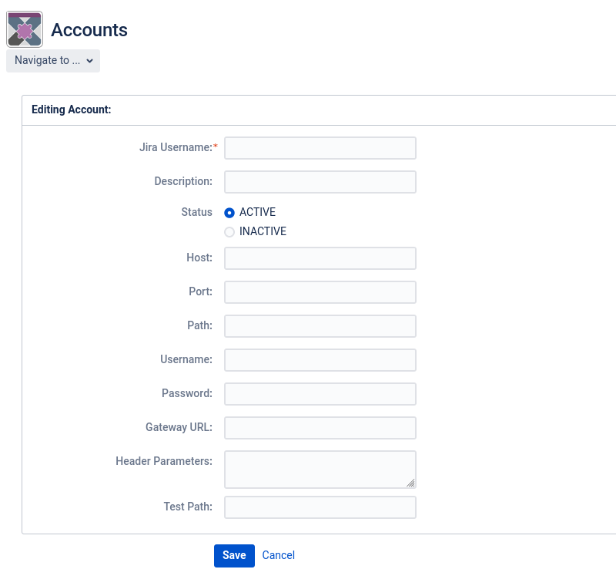Click the Password input field
The image size is (616, 586).
point(320,394)
